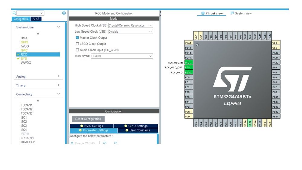Open the search field dropdown arrow
This screenshot has height=170, width=302.
42,13
